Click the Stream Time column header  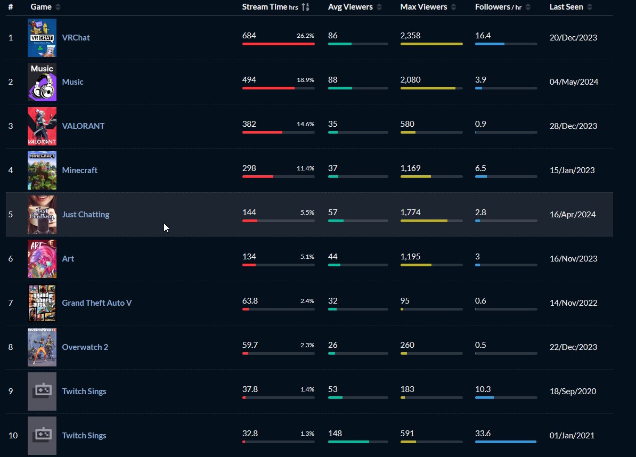[x=270, y=7]
